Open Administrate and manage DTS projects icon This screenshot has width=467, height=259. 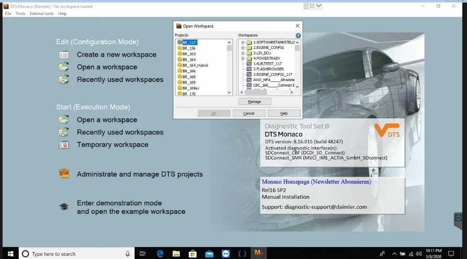coord(64,174)
